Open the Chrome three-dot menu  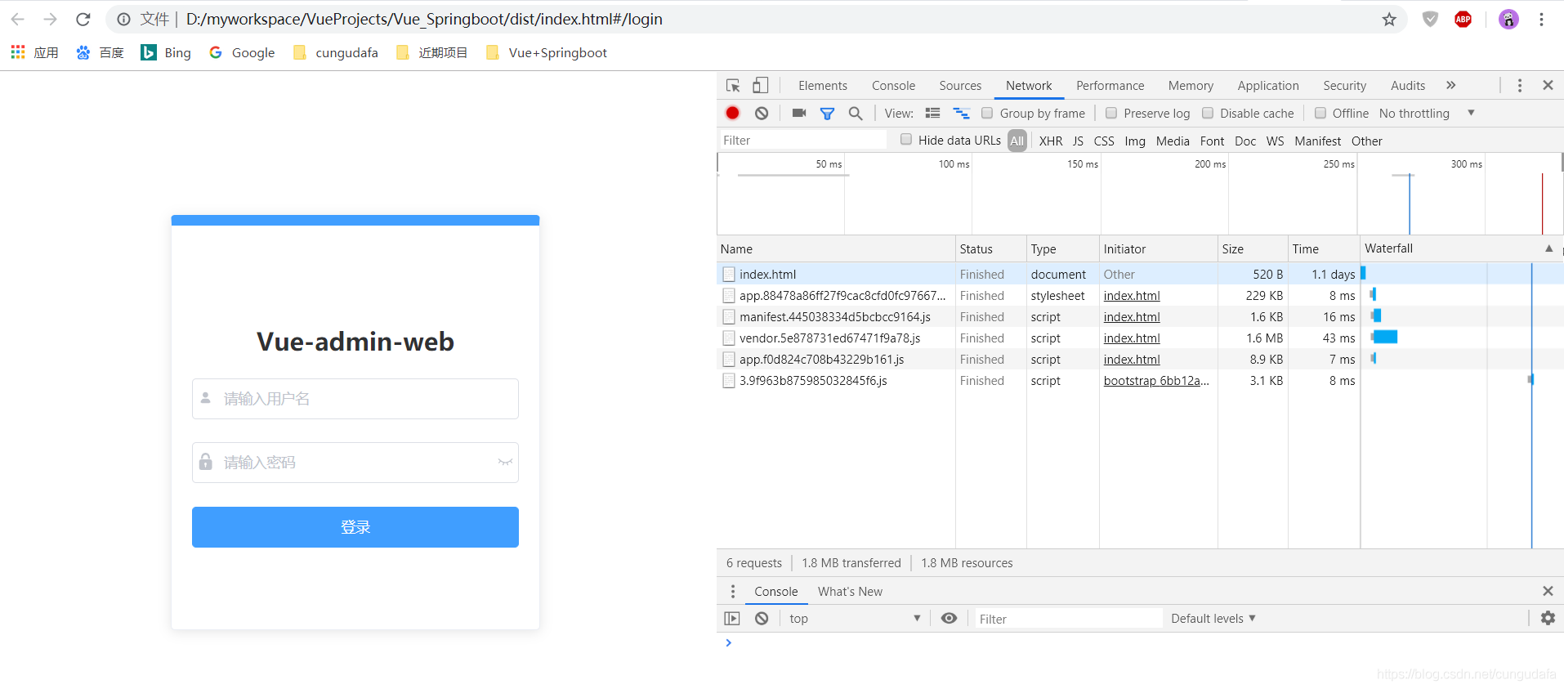[x=1541, y=19]
